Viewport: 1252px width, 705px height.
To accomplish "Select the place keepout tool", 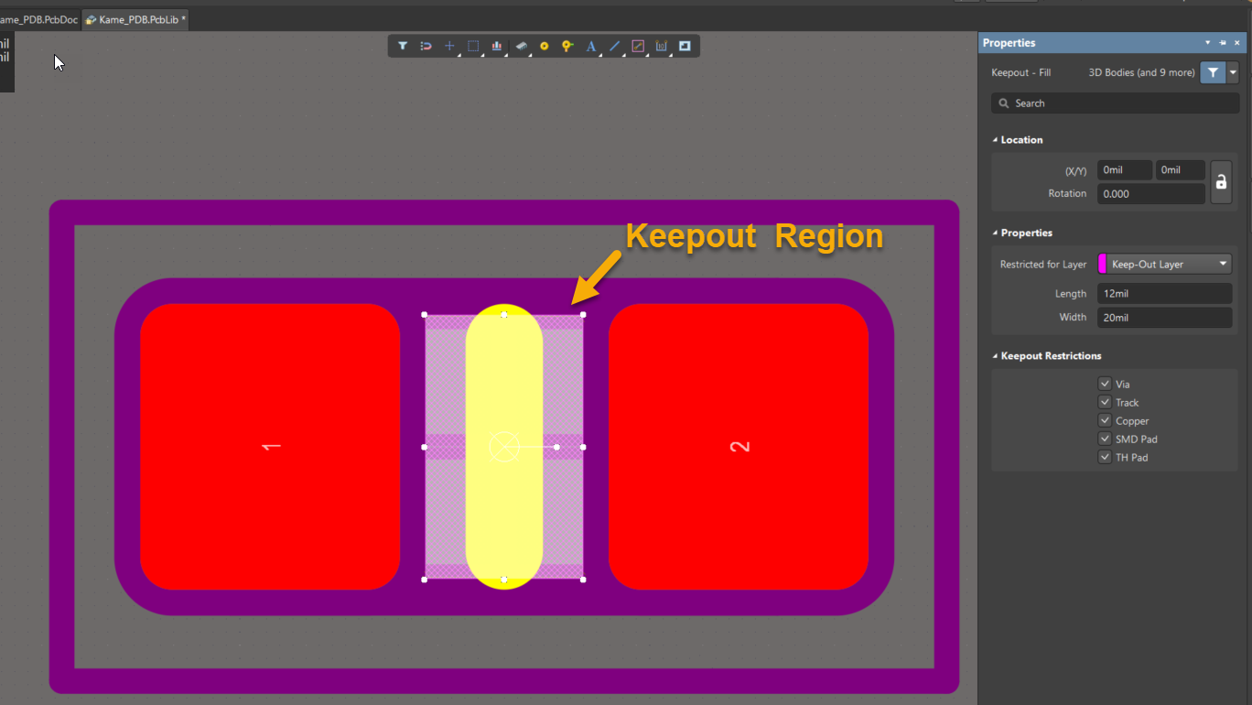I will tap(638, 46).
